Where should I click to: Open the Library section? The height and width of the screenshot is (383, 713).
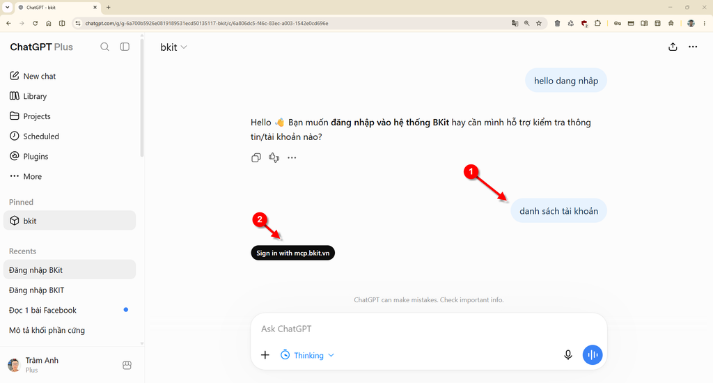tap(28, 96)
